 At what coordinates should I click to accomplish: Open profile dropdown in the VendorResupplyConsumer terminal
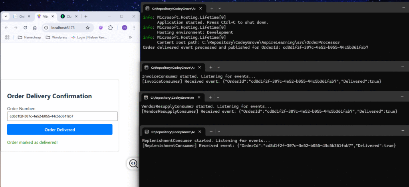point(218,97)
